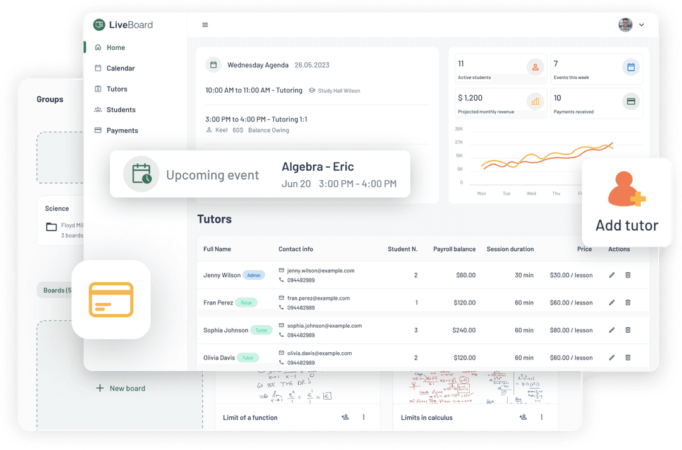Open options menu for Limits in calculus

pyautogui.click(x=541, y=417)
